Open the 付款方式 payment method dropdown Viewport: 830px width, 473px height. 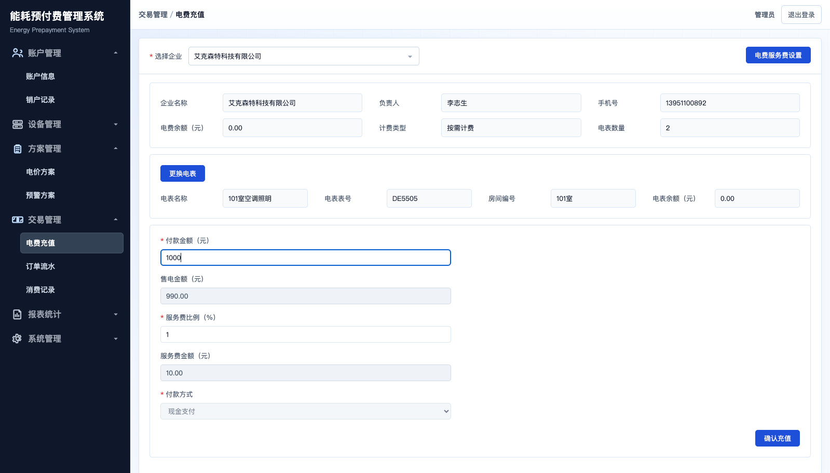305,411
